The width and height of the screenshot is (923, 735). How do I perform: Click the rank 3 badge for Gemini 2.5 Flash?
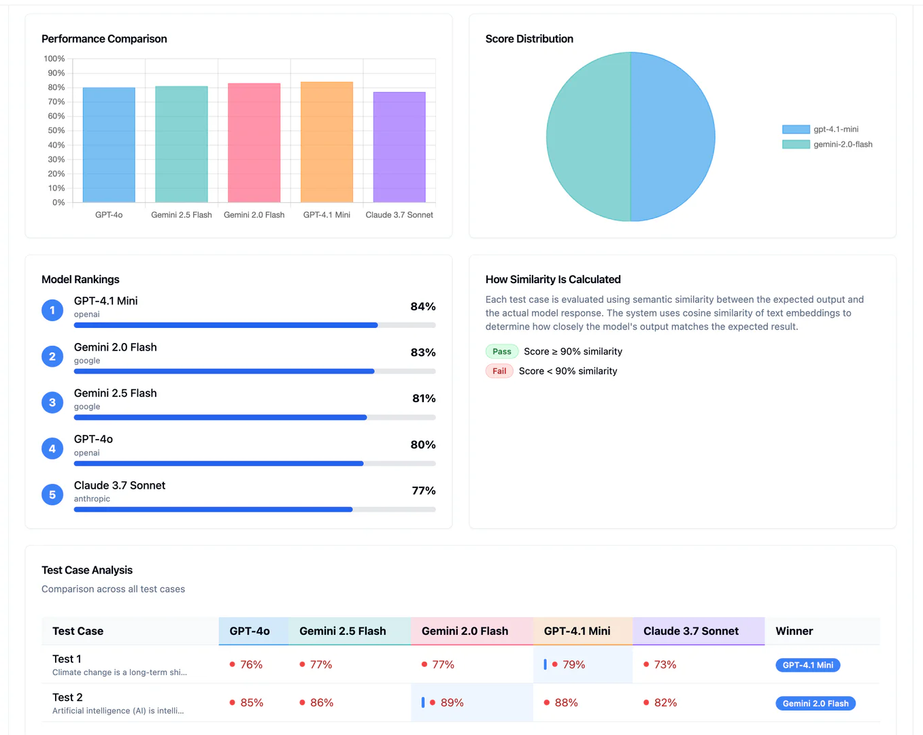[52, 403]
